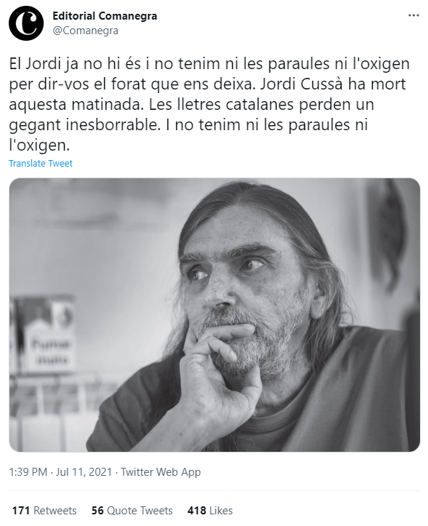This screenshot has height=526, width=428.
Task: Click the Twitter Web App source label
Action: pyautogui.click(x=161, y=472)
